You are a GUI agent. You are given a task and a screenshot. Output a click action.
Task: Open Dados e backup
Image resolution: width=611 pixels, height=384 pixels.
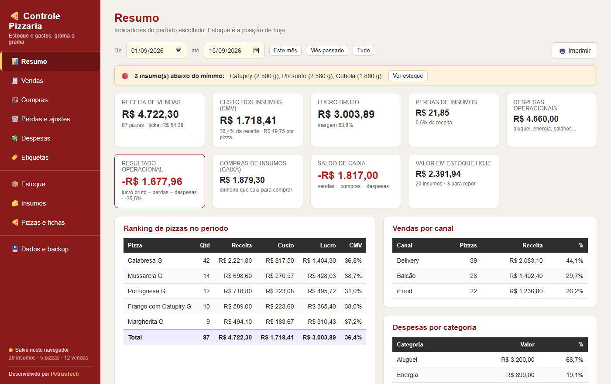click(50, 249)
